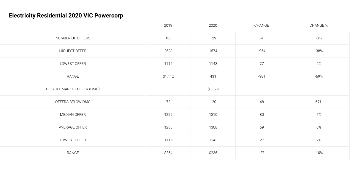Click the DEFAULT MARKET OFFER (DMO) label
This screenshot has height=173, width=350.
73,89
